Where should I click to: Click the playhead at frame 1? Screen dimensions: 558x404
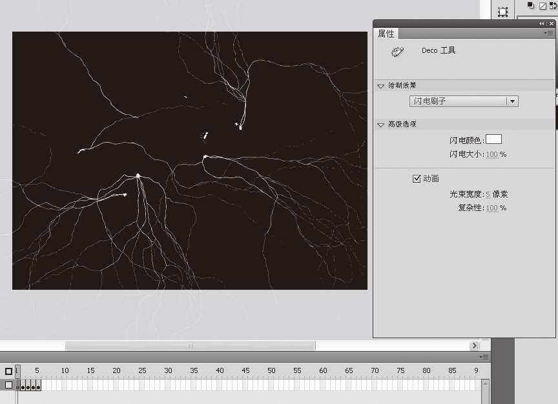click(x=17, y=371)
